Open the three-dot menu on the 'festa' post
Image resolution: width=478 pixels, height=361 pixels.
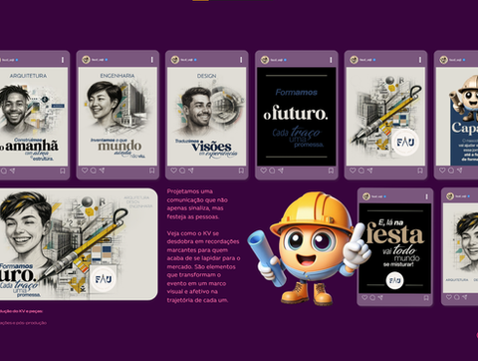pos(426,196)
